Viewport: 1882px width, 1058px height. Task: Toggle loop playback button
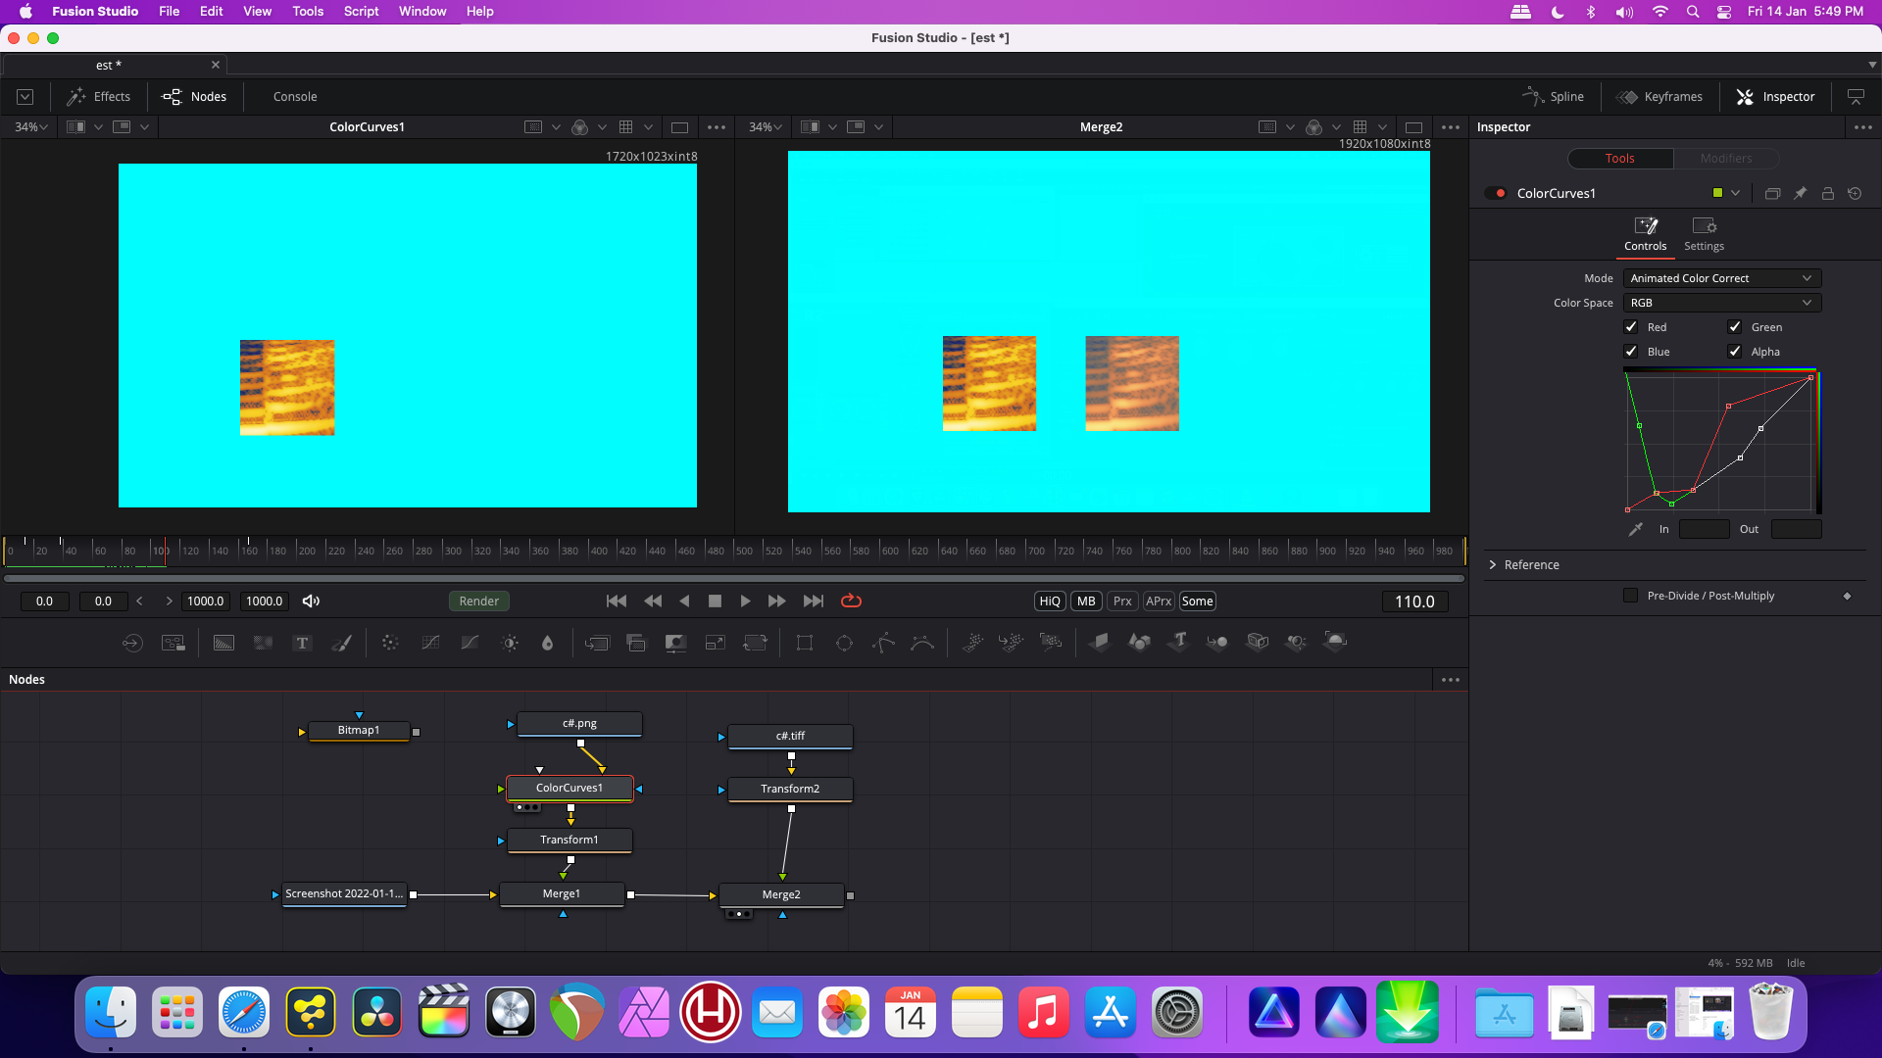click(851, 601)
